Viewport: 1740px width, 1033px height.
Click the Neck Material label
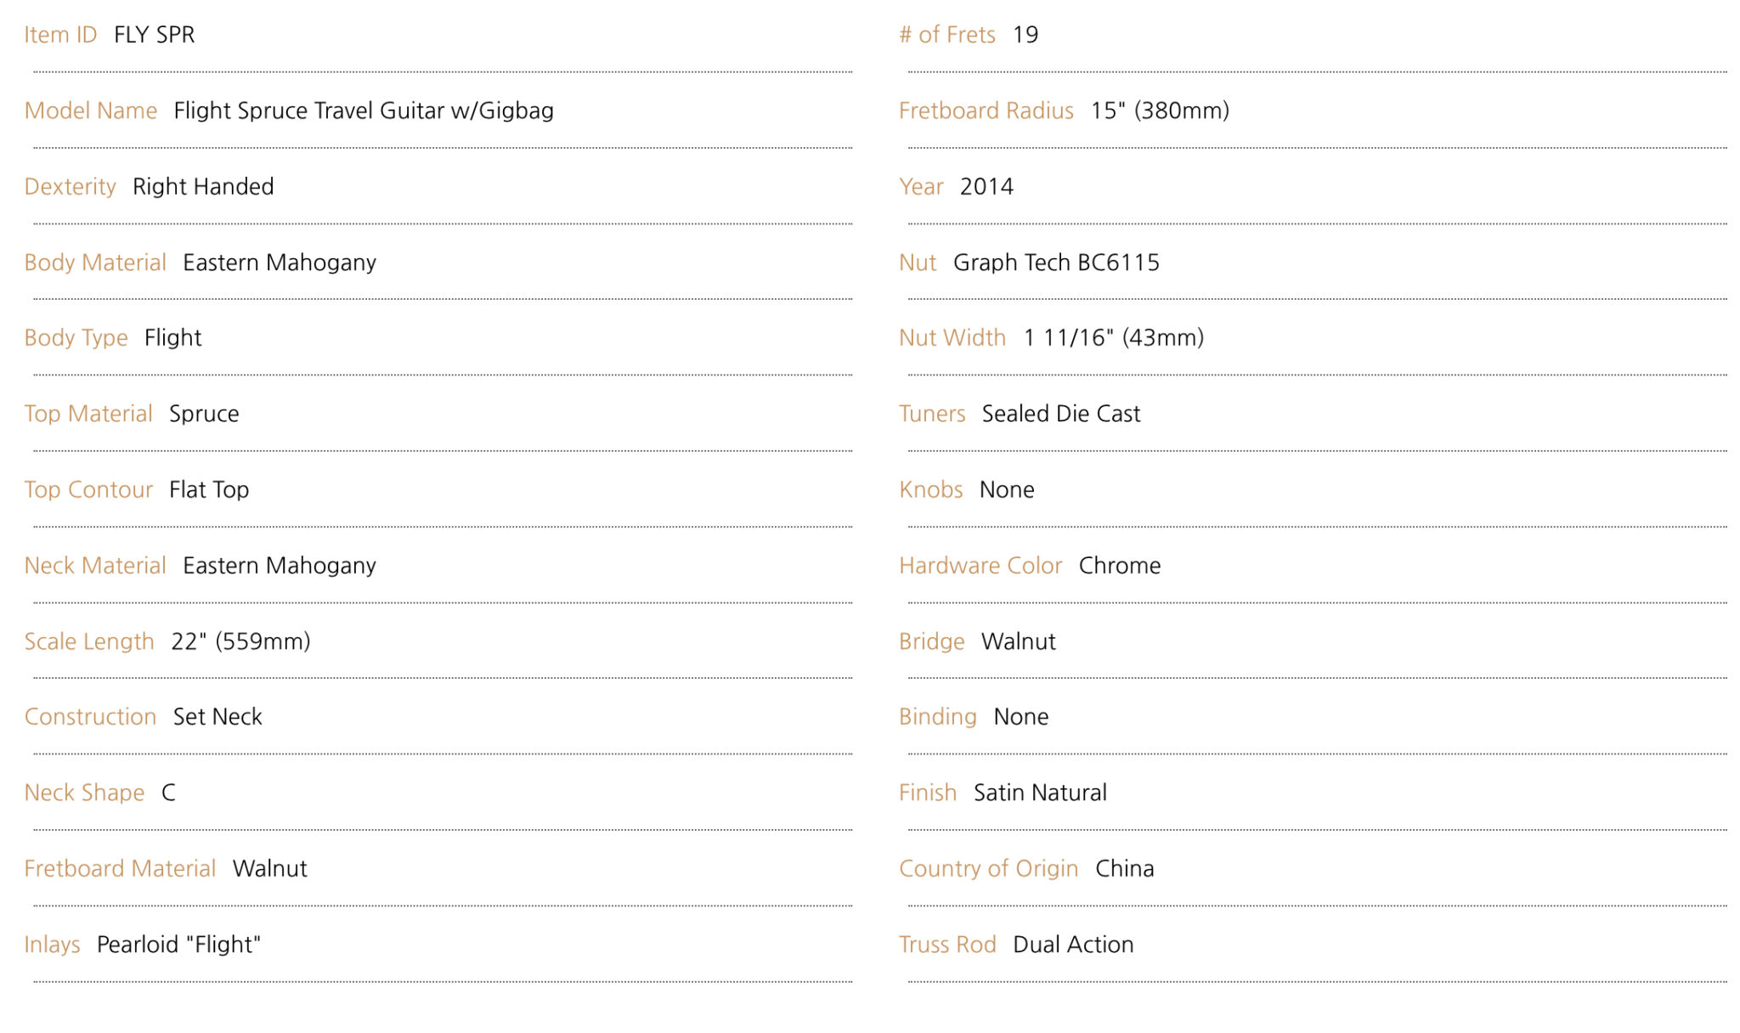[95, 566]
